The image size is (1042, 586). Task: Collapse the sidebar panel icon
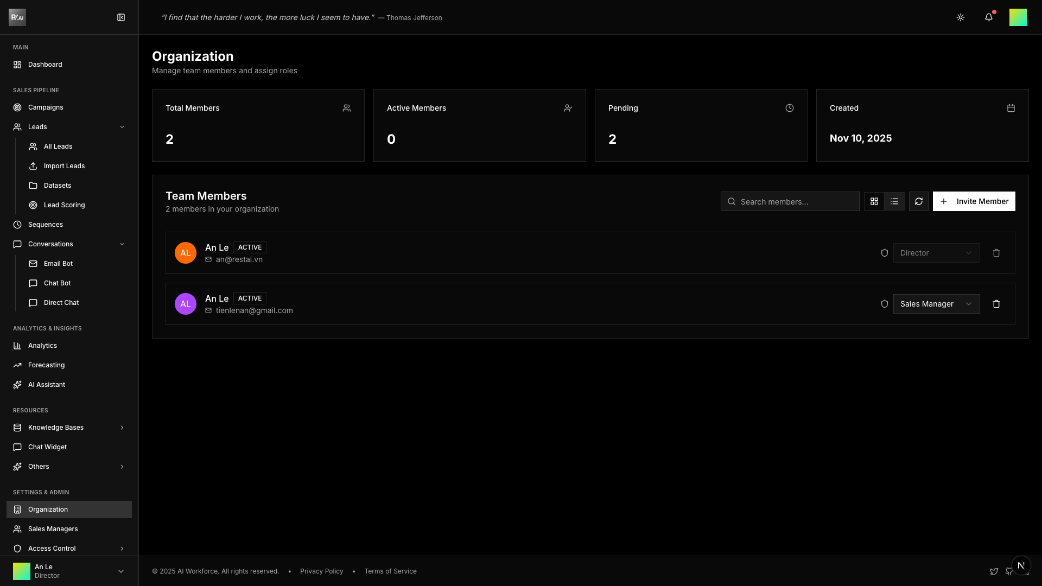click(121, 17)
